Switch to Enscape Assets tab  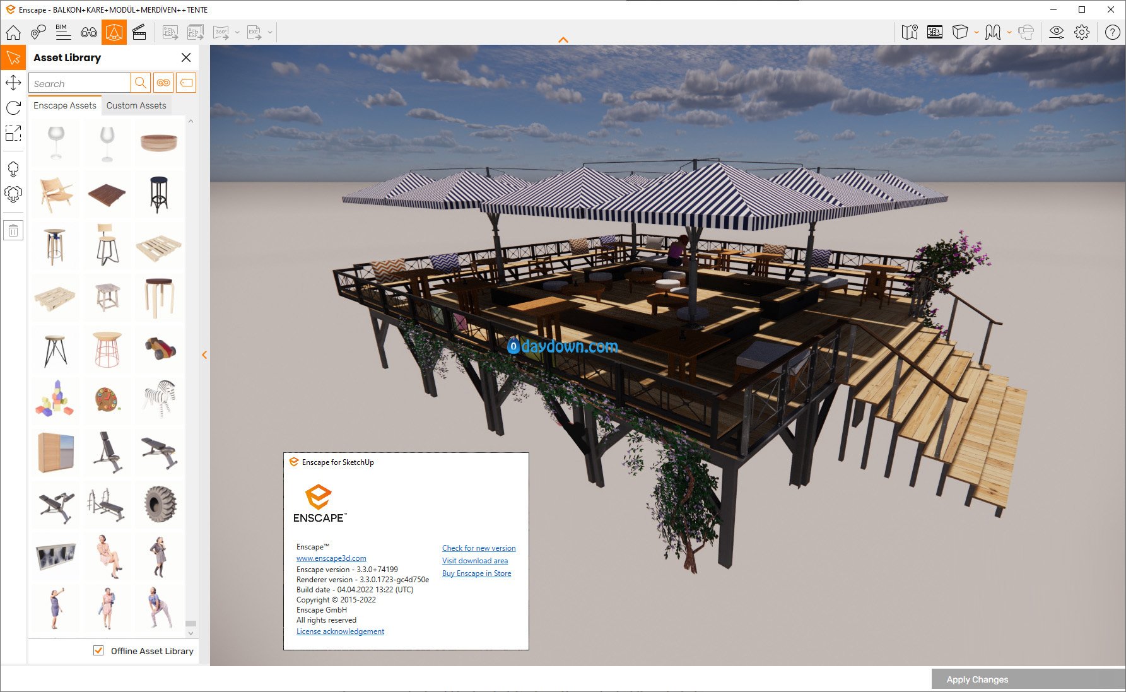65,105
